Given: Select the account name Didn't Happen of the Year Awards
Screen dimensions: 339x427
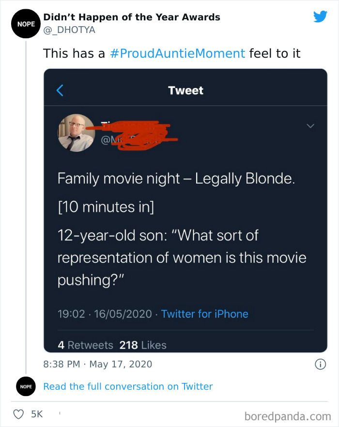Looking at the screenshot, I should (x=132, y=17).
